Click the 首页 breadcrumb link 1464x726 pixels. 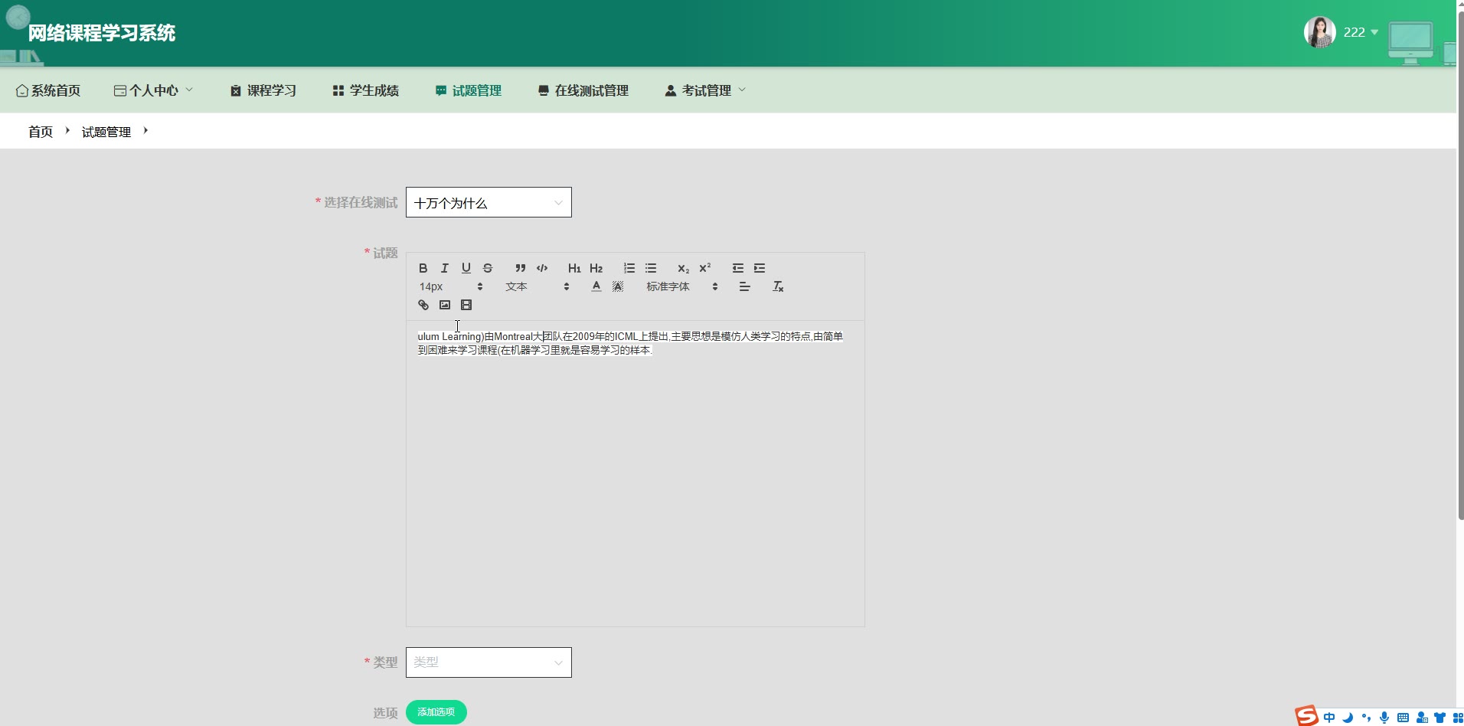click(x=41, y=132)
